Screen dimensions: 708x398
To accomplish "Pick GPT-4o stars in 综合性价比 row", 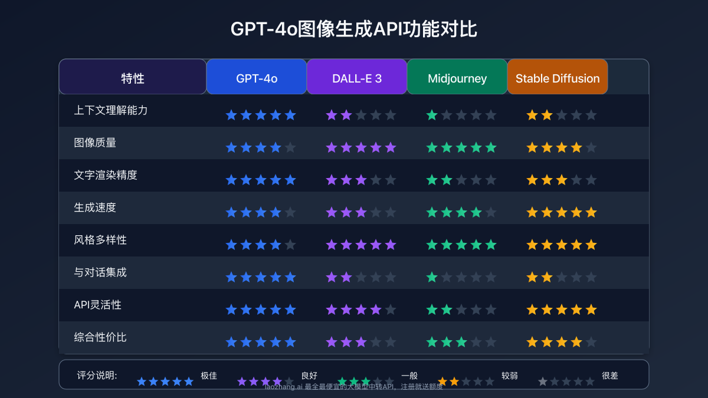I will tap(261, 342).
